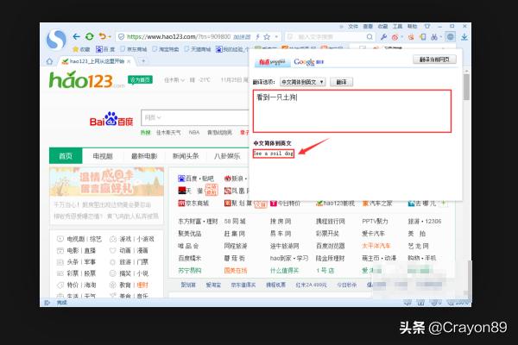Open the 佳木斯 city dropdown
This screenshot has width=518, height=345.
174,80
